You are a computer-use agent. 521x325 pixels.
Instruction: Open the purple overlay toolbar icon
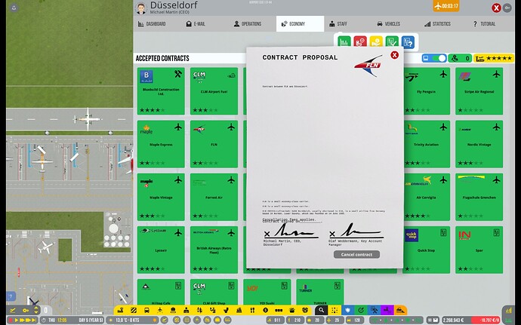click(387, 310)
